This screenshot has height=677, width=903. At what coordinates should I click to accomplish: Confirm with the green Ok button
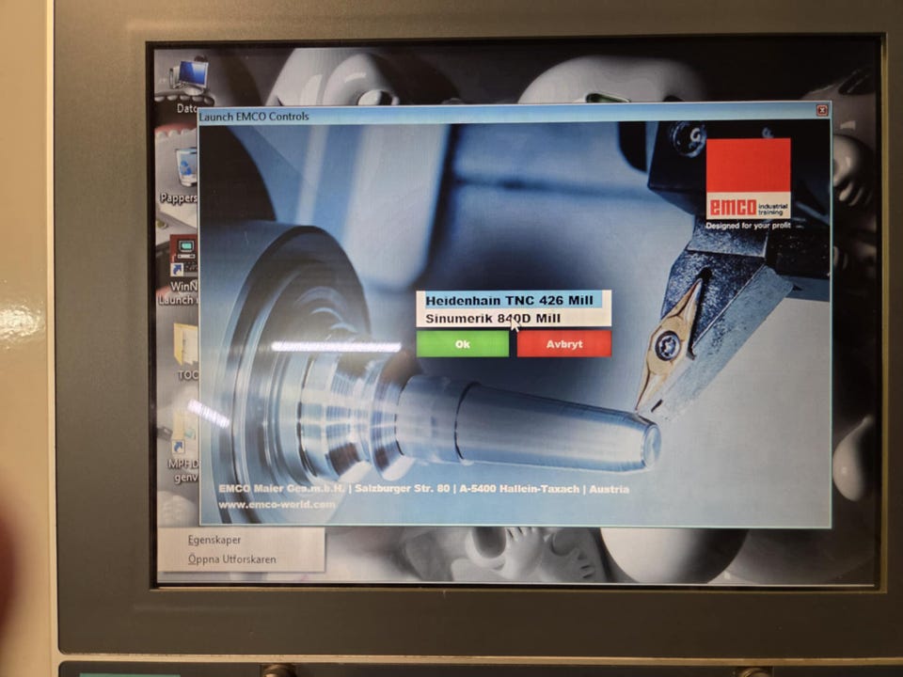point(463,344)
